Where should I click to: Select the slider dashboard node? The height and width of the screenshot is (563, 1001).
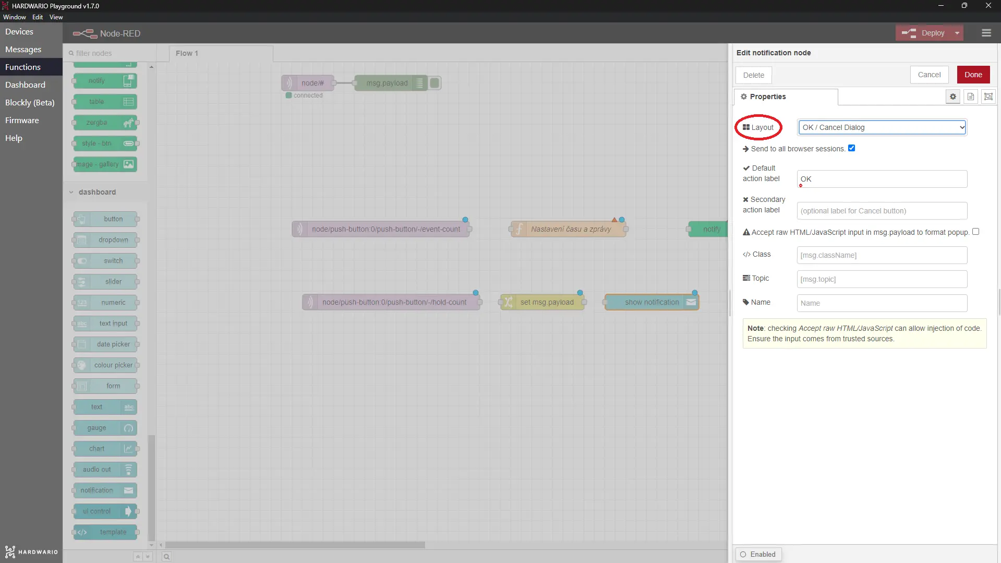[105, 282]
